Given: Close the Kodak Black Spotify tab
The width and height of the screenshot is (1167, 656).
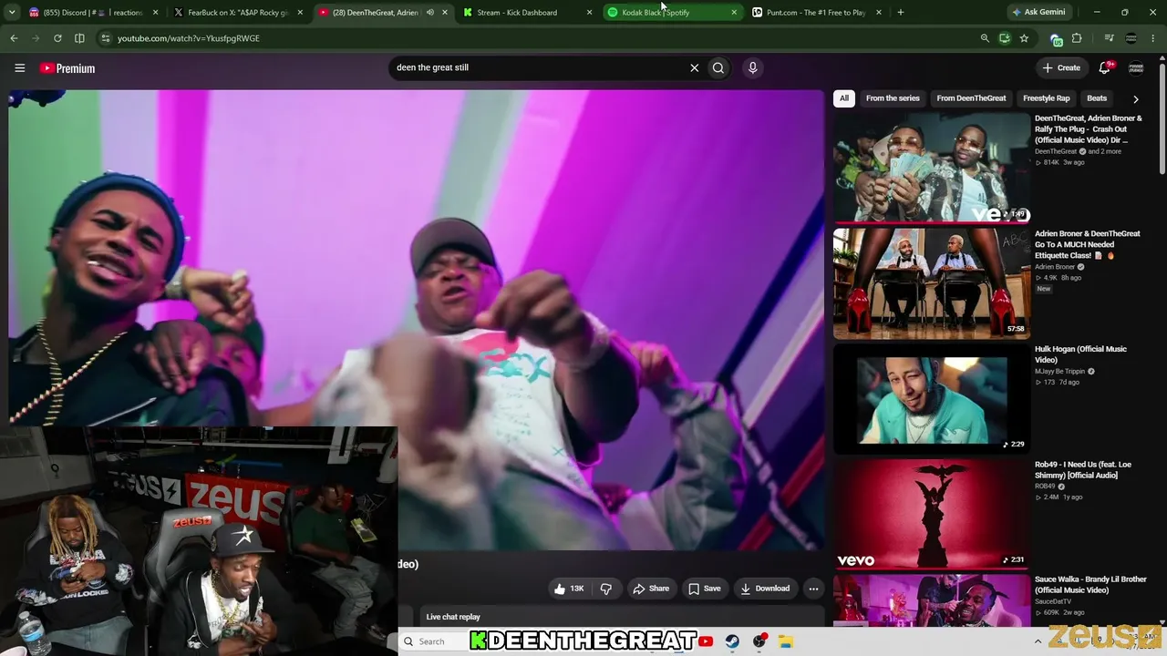Looking at the screenshot, I should tap(734, 13).
